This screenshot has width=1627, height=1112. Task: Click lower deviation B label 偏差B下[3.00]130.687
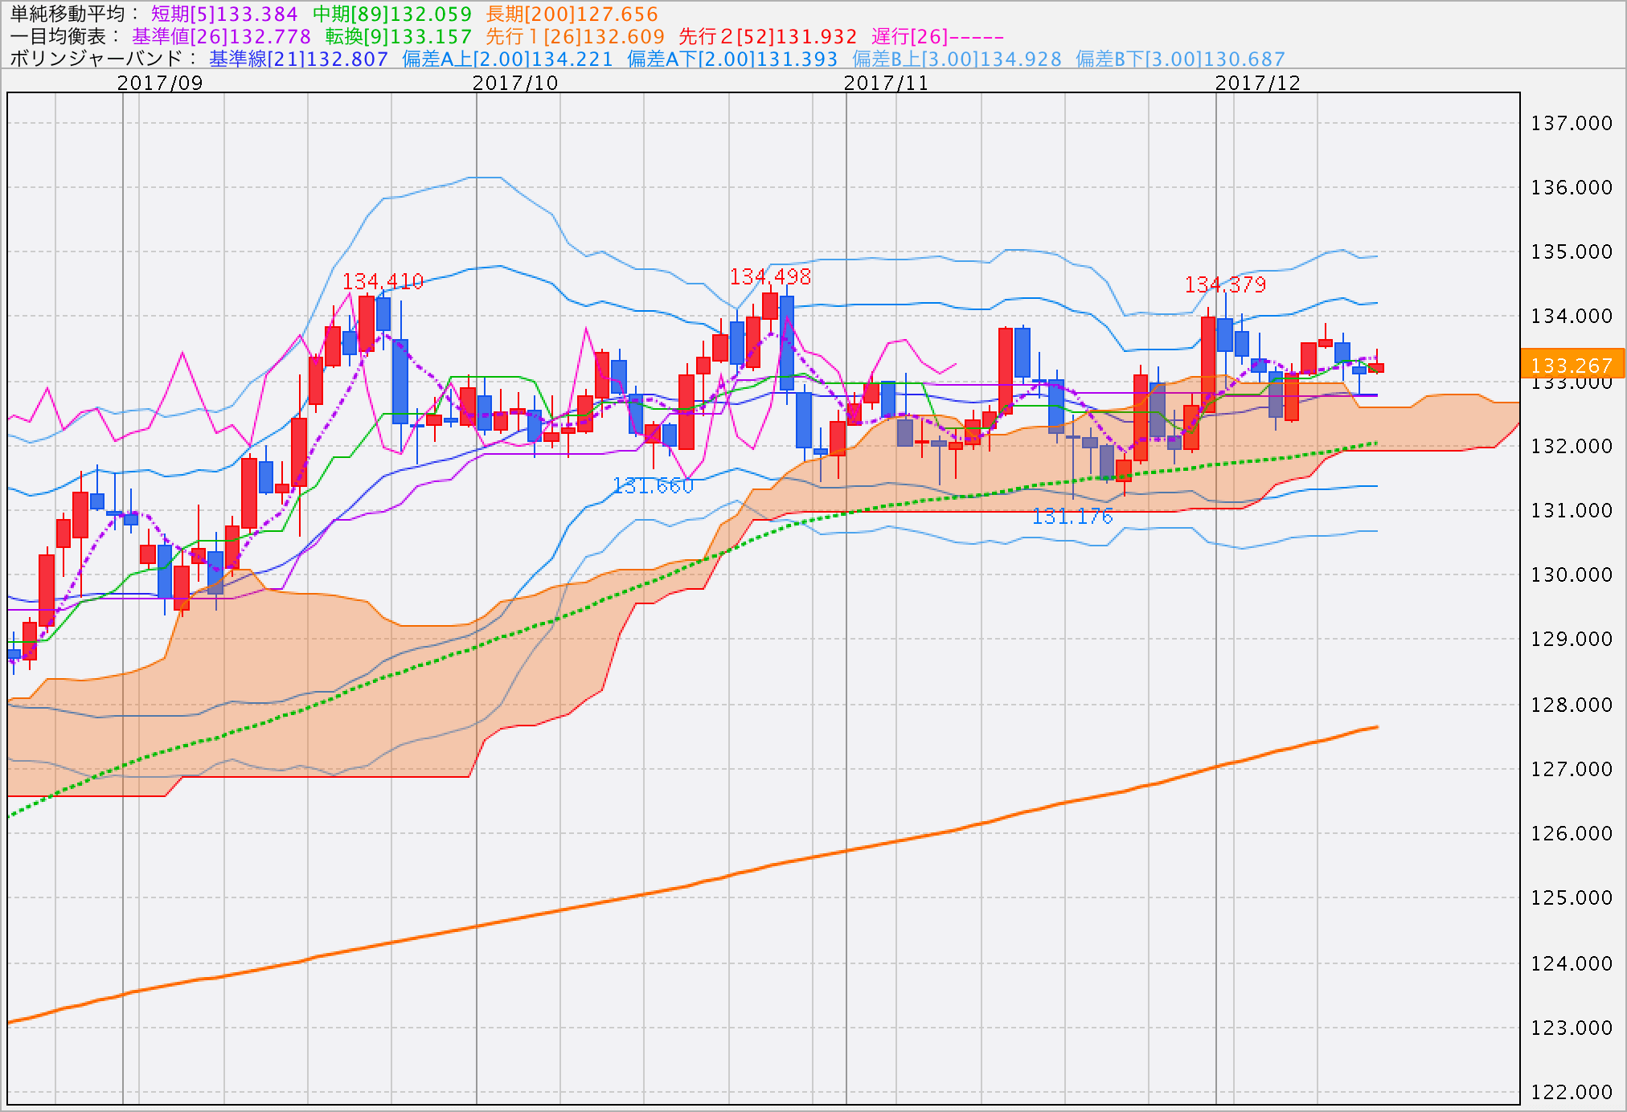point(1181,59)
